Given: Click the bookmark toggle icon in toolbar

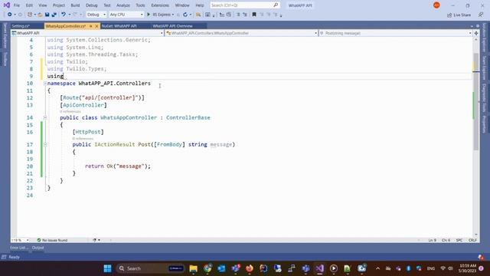Looking at the screenshot, I should [x=254, y=15].
